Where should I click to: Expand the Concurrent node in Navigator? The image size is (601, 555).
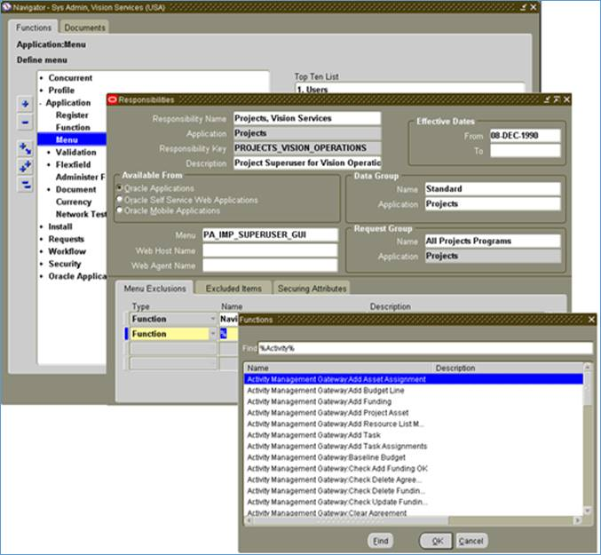coord(41,78)
